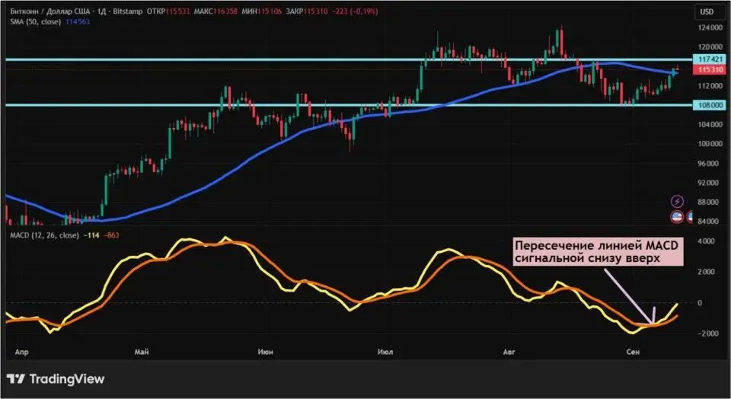Click the TradingView logo
Screen dimensions: 731x399
click(x=56, y=378)
